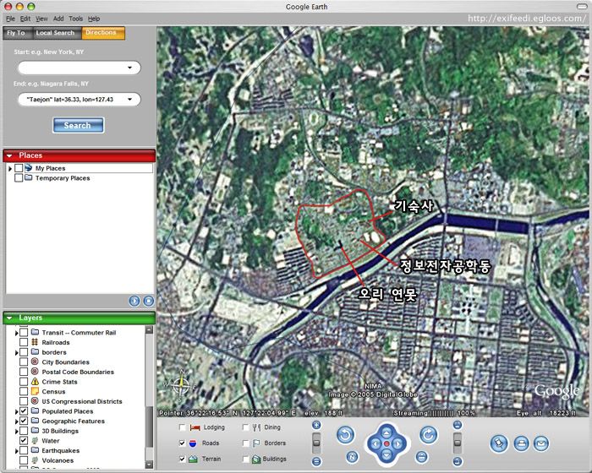
Task: Collapse the Places panel
Action: (x=9, y=155)
